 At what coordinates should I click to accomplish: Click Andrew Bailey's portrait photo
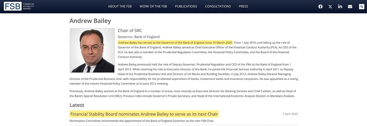click(92, 50)
